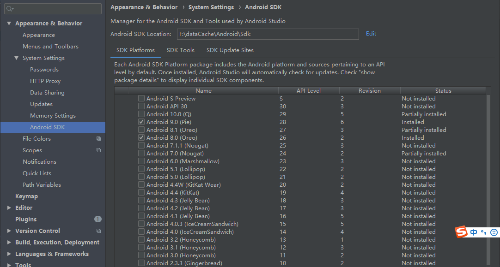
Task: Click the project-level icon beside Version Control
Action: [x=98, y=231]
